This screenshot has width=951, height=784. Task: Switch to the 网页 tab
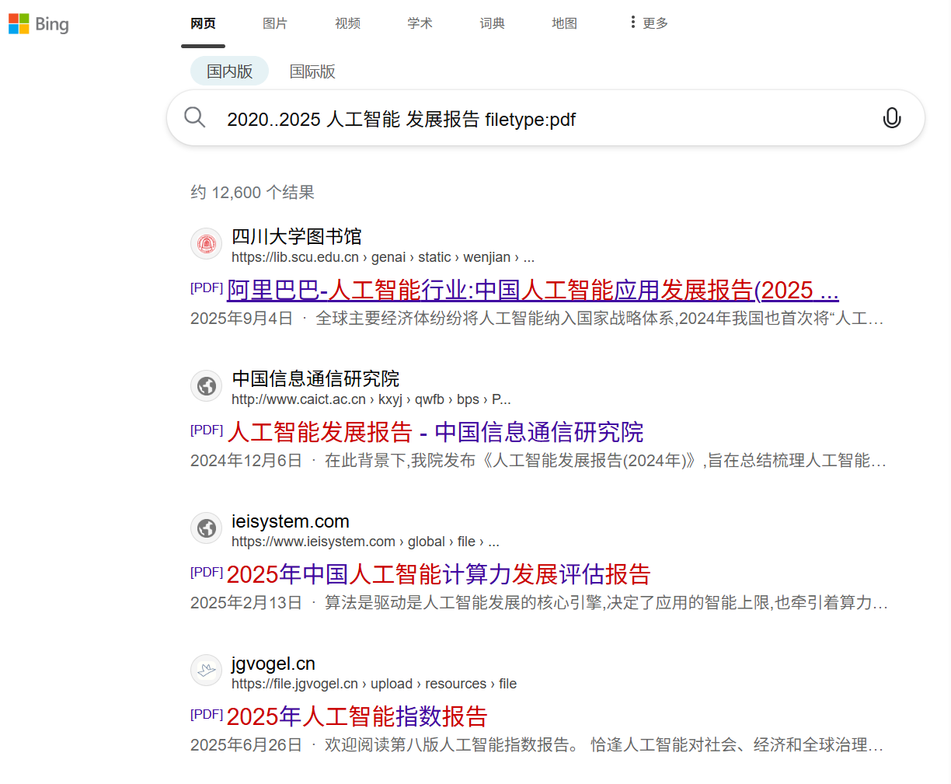tap(203, 23)
